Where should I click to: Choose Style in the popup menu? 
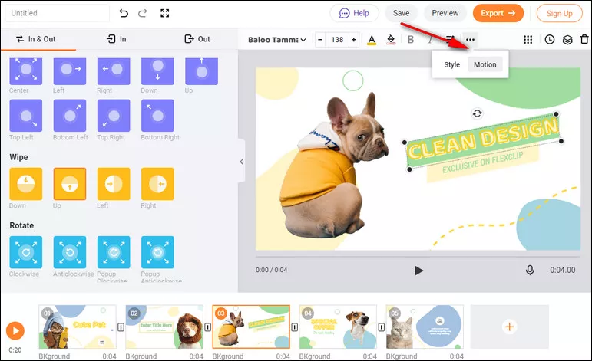[x=451, y=64]
